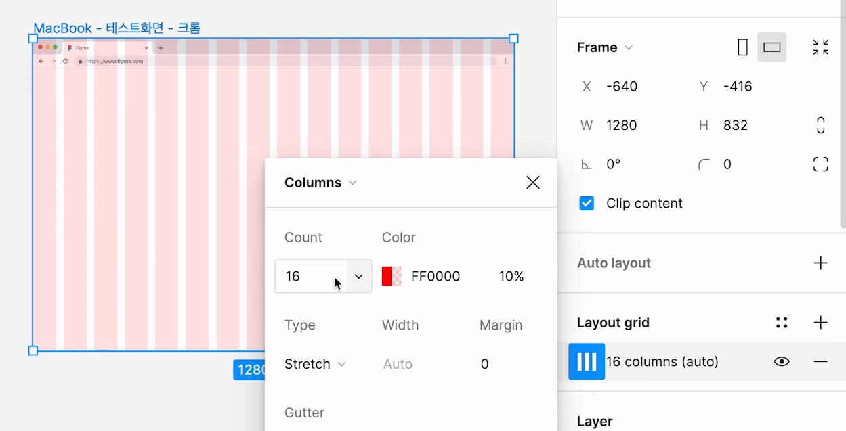Open layout grid styles icon

(x=782, y=323)
